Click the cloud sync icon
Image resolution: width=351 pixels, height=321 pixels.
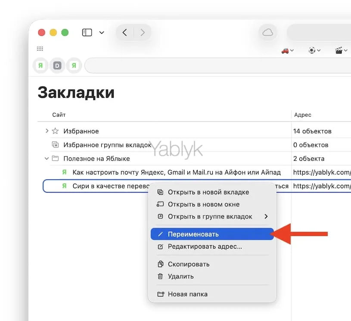(x=267, y=32)
